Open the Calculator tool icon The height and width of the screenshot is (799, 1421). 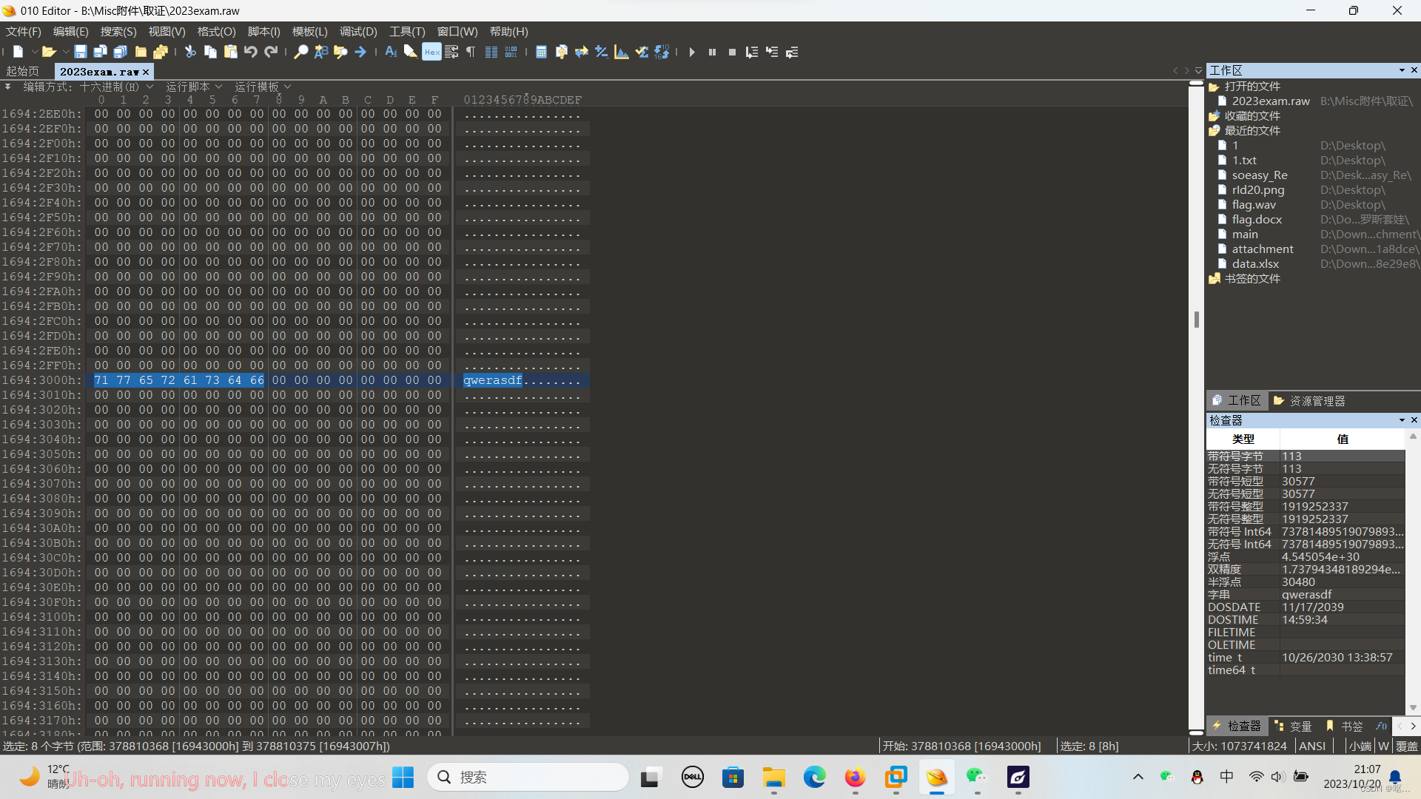(x=541, y=52)
